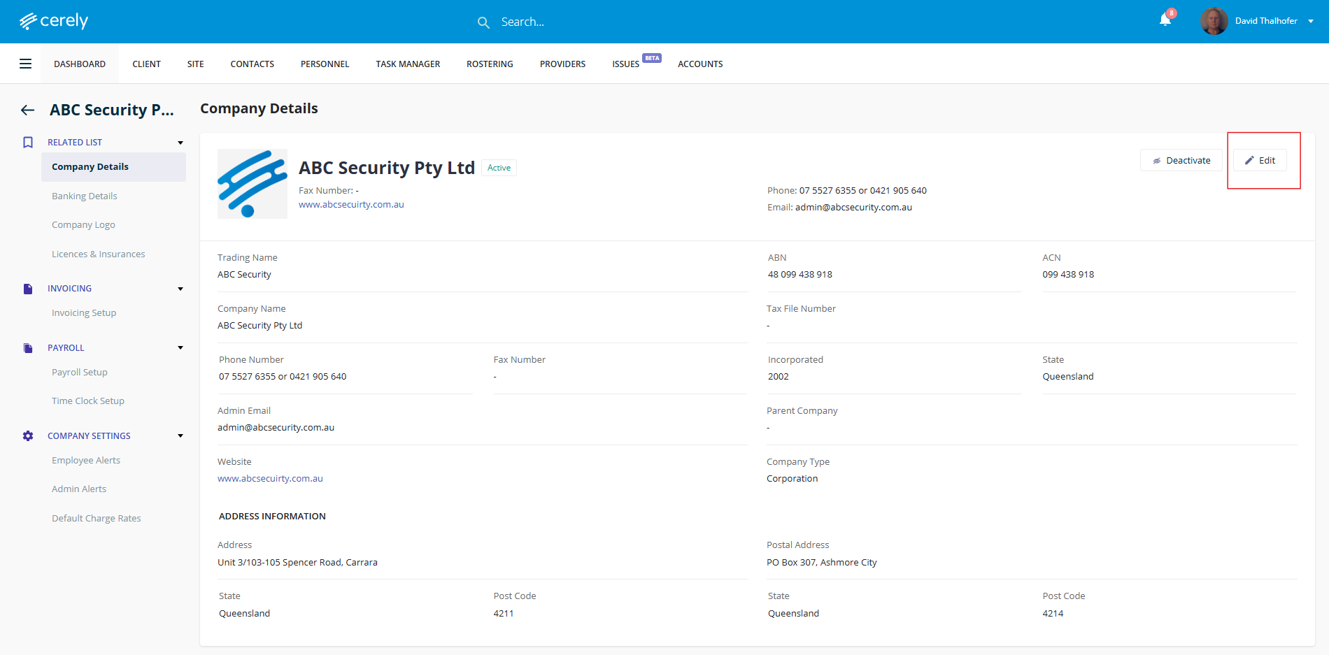Click the postal address PO Box 307, Ashmore City
This screenshot has height=655, width=1329.
[x=822, y=563]
